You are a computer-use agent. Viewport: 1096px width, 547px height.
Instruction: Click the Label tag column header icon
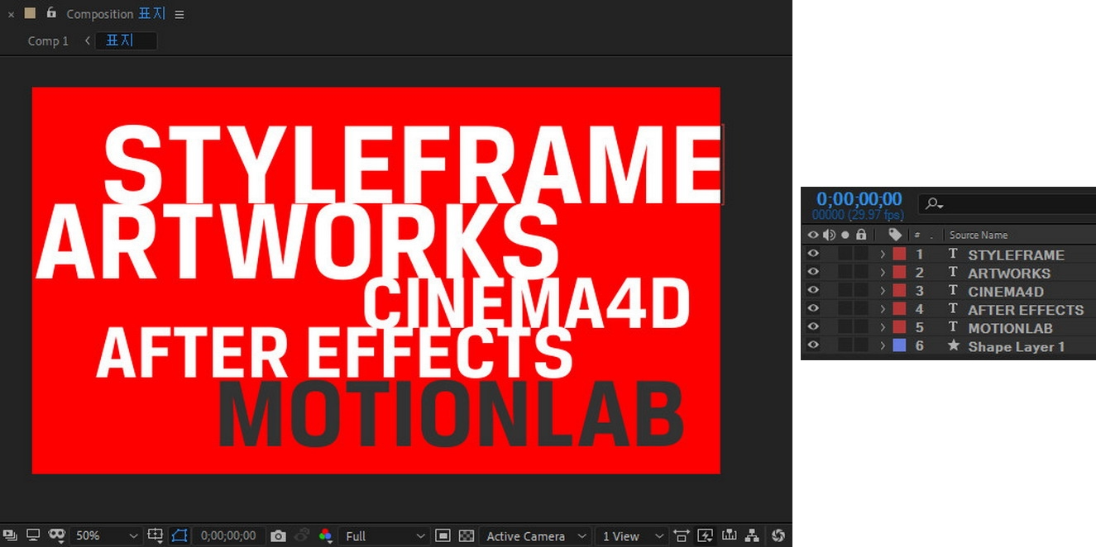pos(895,235)
